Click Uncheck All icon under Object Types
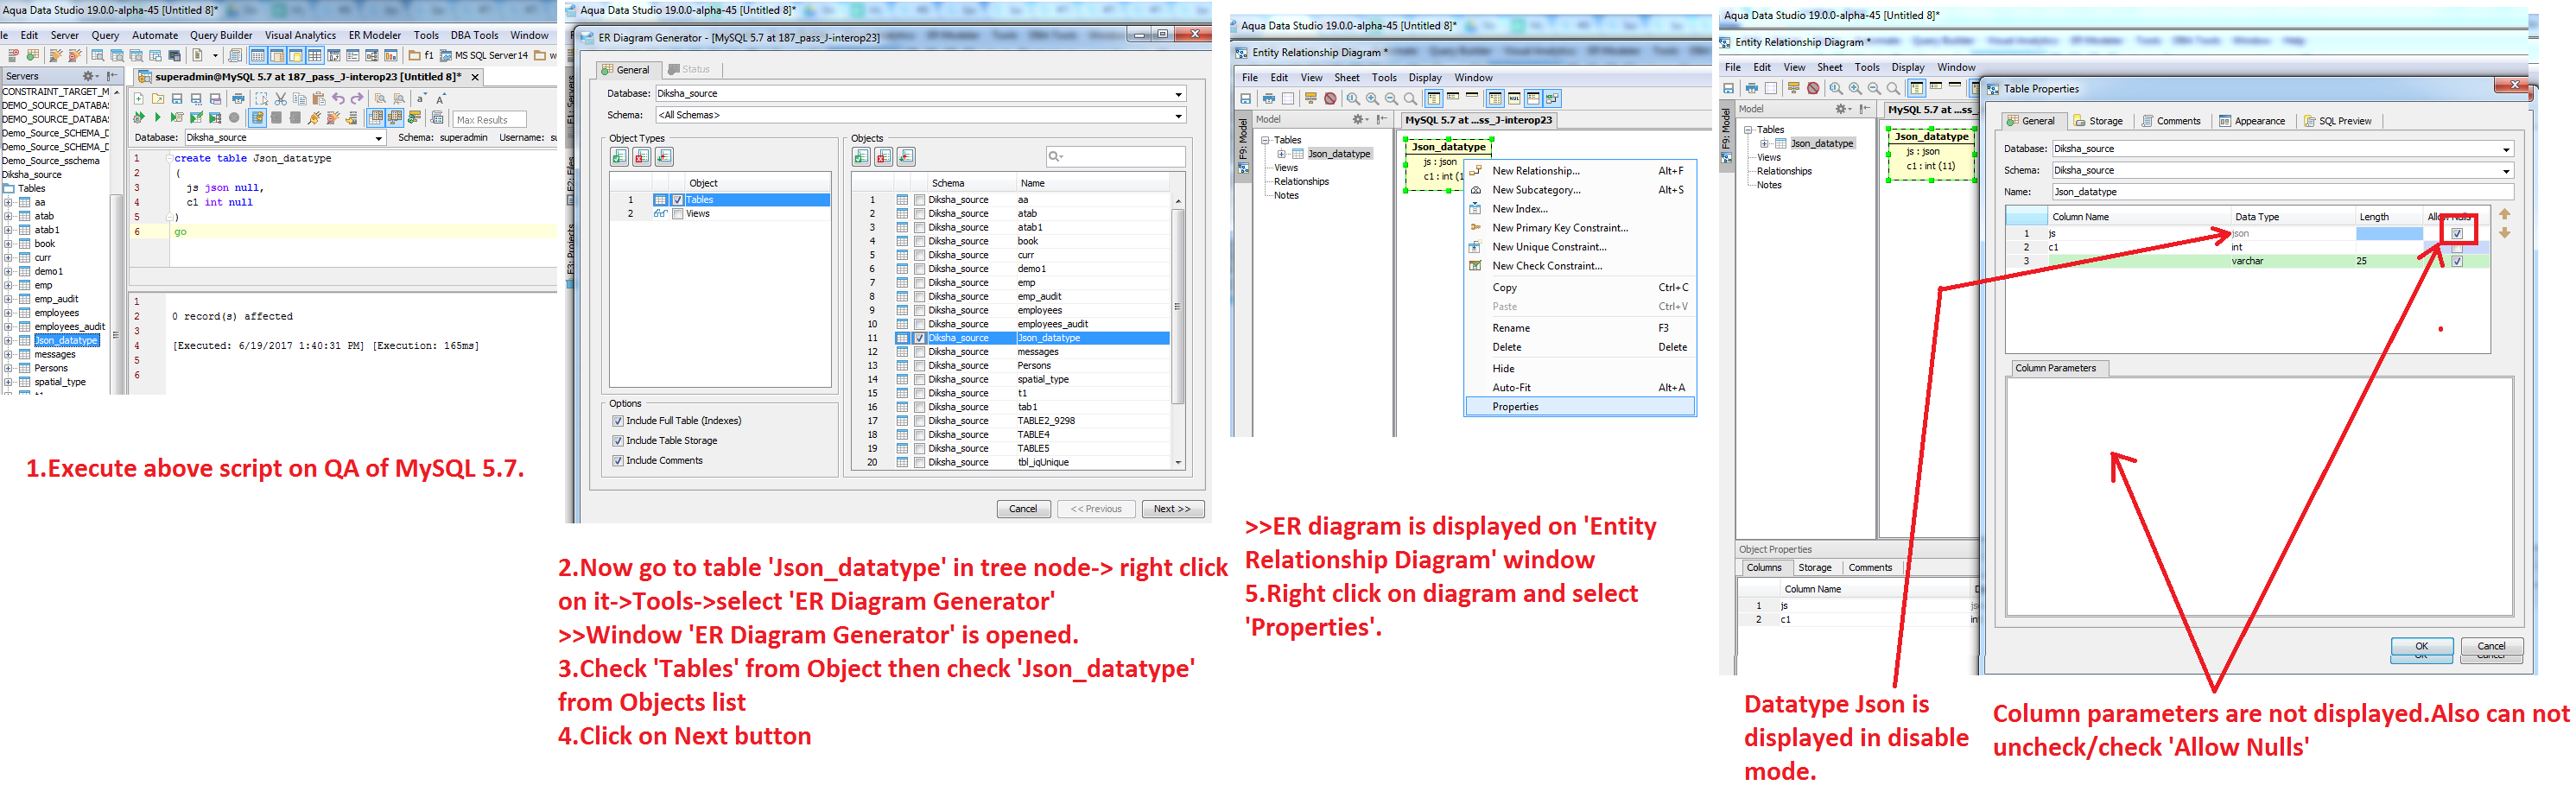2576x798 pixels. (x=642, y=156)
